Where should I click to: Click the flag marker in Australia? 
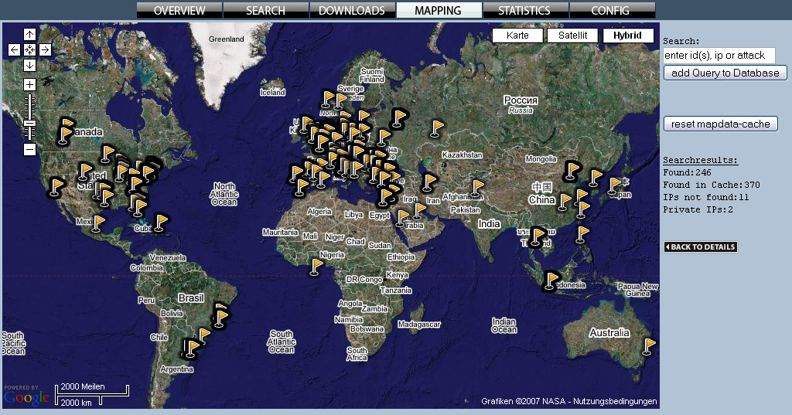[648, 346]
